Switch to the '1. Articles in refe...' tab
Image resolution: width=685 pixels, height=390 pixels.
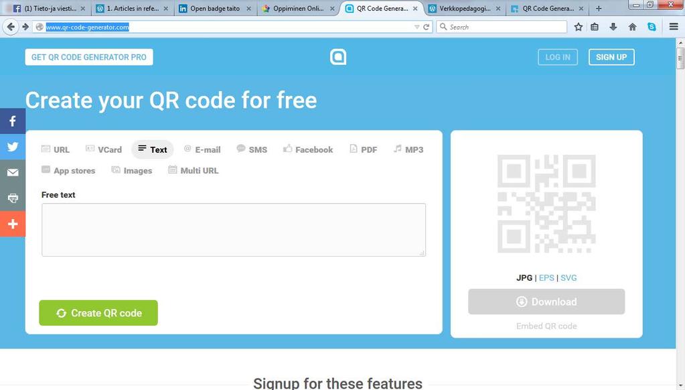(x=133, y=8)
